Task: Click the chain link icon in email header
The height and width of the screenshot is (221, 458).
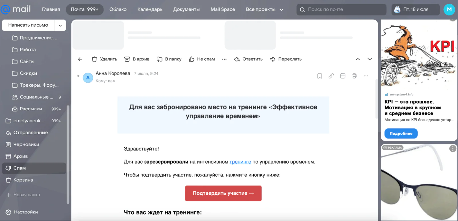Action: tap(331, 76)
